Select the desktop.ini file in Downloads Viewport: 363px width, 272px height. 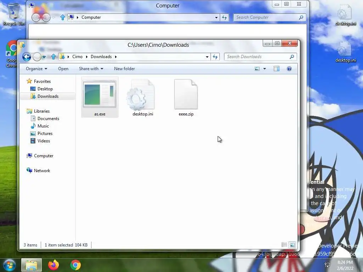[143, 97]
